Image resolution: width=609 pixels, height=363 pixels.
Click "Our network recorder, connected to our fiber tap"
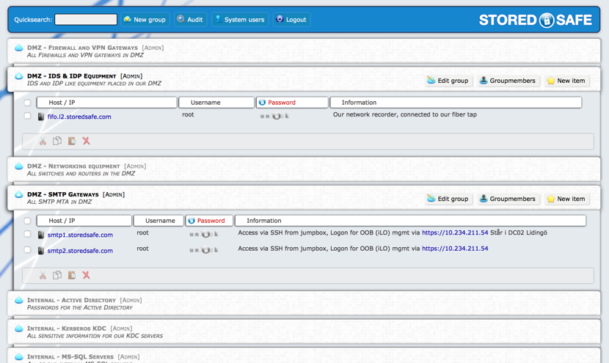click(x=405, y=114)
